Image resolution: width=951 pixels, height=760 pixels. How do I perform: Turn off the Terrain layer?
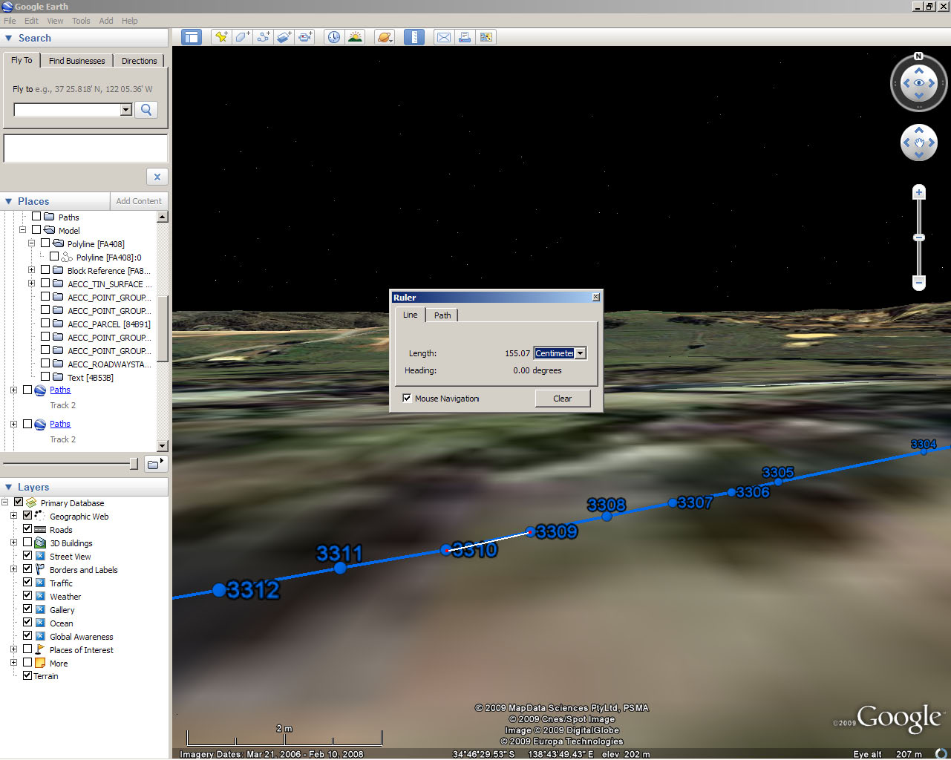[27, 675]
